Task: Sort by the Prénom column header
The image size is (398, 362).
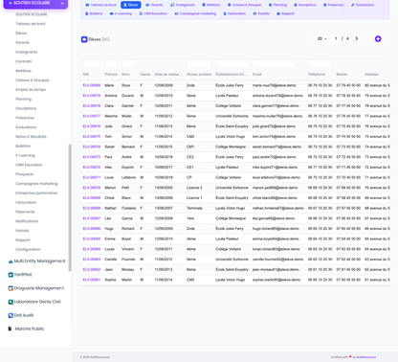Action: [111, 74]
